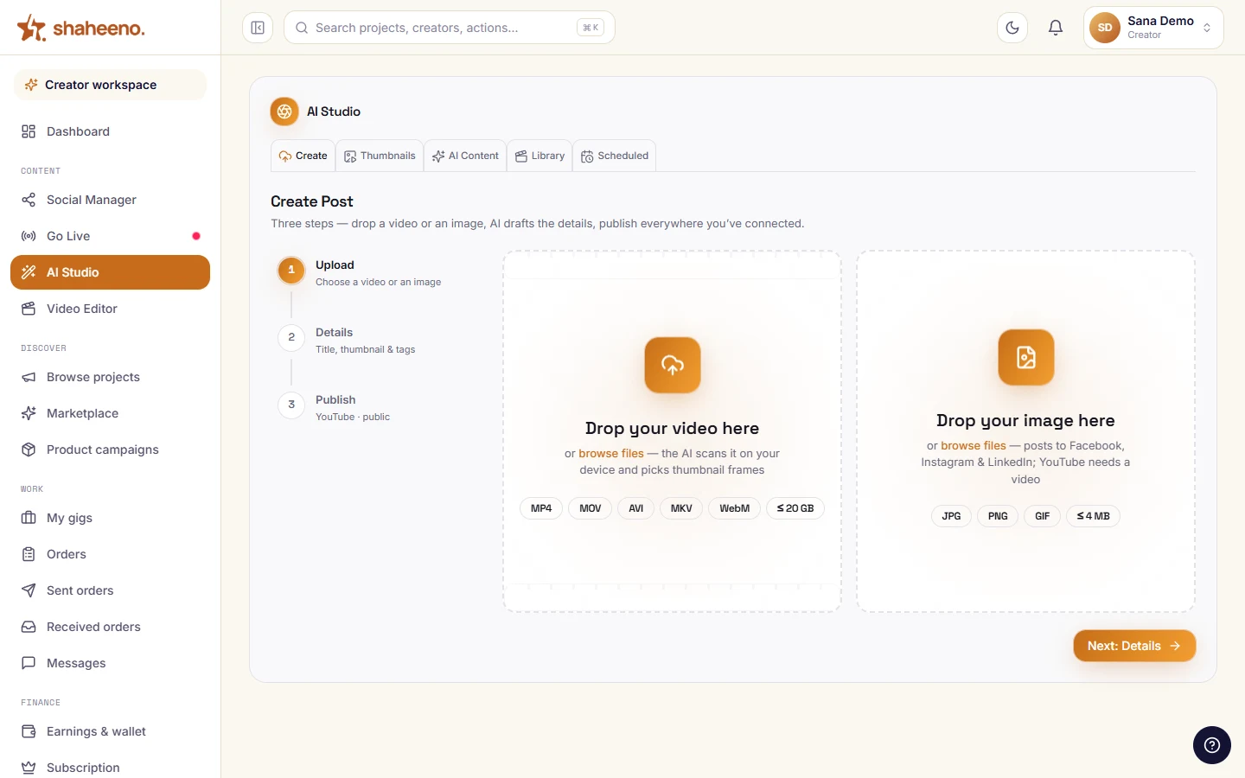
Task: Click the Earnings & wallet icon
Action: (x=29, y=731)
